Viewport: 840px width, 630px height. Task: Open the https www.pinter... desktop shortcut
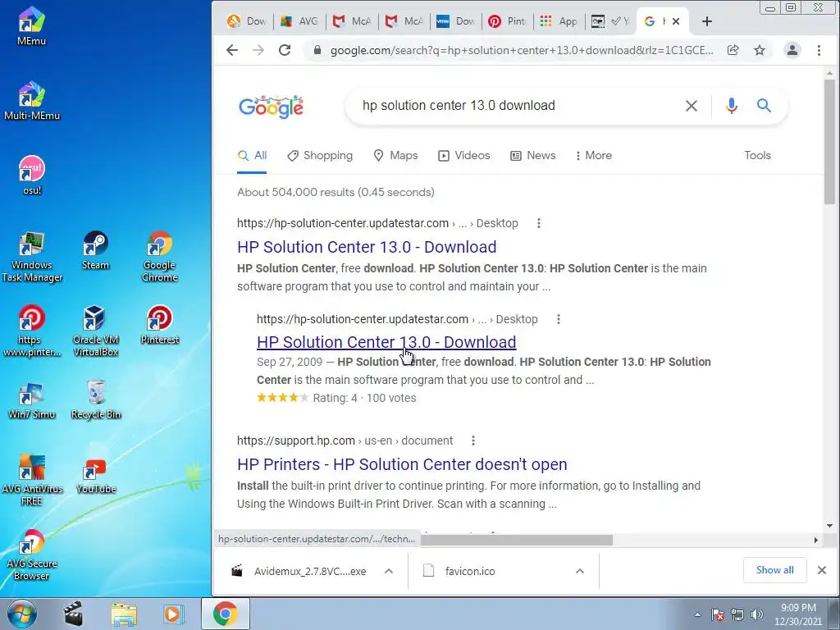point(32,331)
